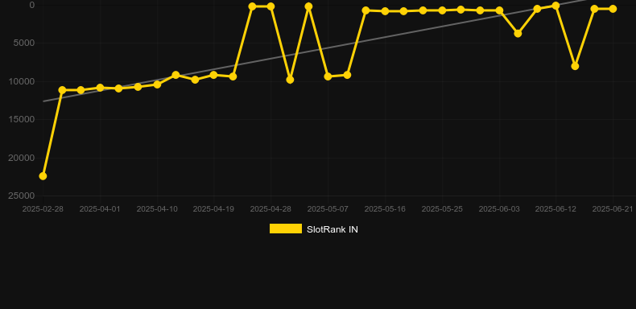Click the data point above 2025-06-03
Screen dimensions: 636x309
click(x=499, y=10)
